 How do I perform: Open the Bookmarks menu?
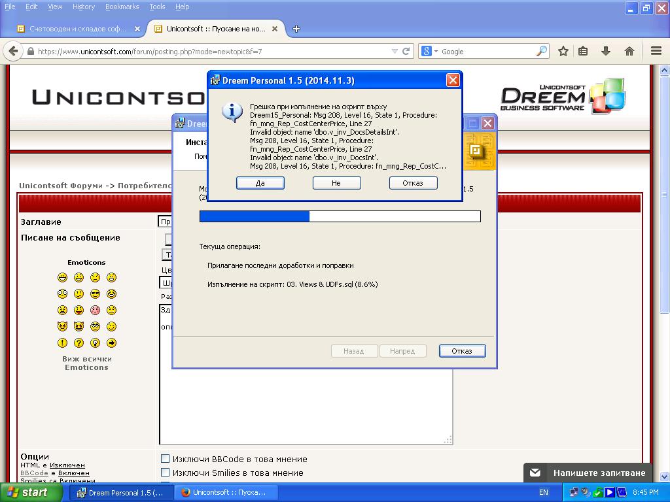coord(122,7)
